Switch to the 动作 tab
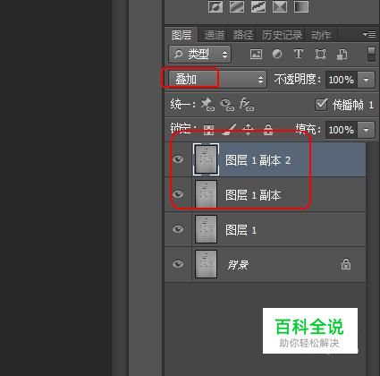 tap(321, 35)
